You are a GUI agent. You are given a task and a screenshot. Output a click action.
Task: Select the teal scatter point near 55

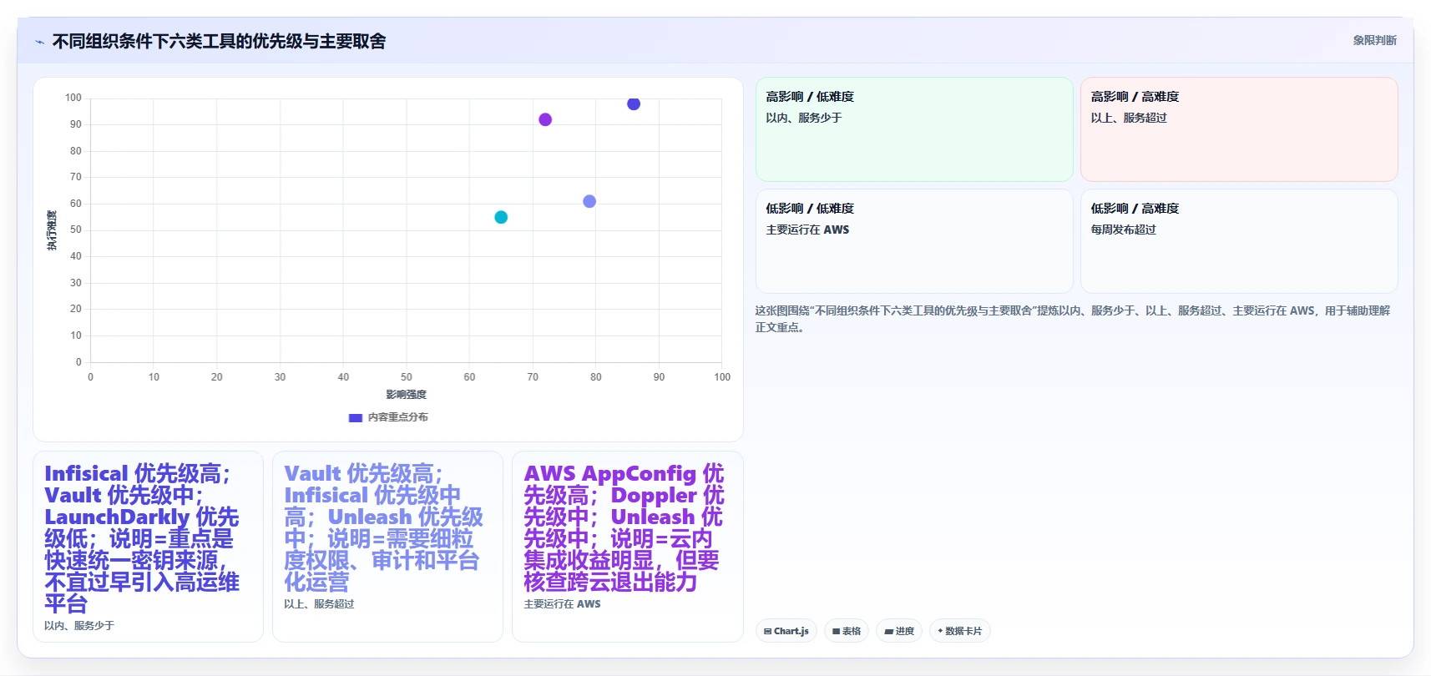coord(501,217)
